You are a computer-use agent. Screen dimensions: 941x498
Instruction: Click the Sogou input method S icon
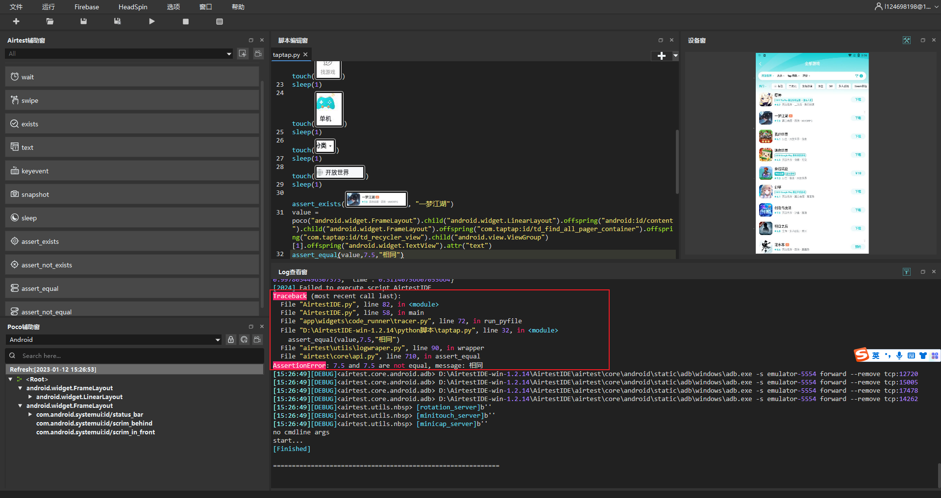[x=862, y=355]
